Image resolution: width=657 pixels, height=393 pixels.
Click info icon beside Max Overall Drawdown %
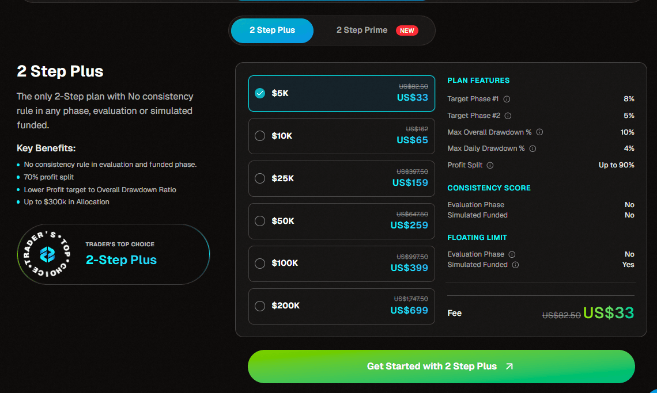click(x=539, y=132)
